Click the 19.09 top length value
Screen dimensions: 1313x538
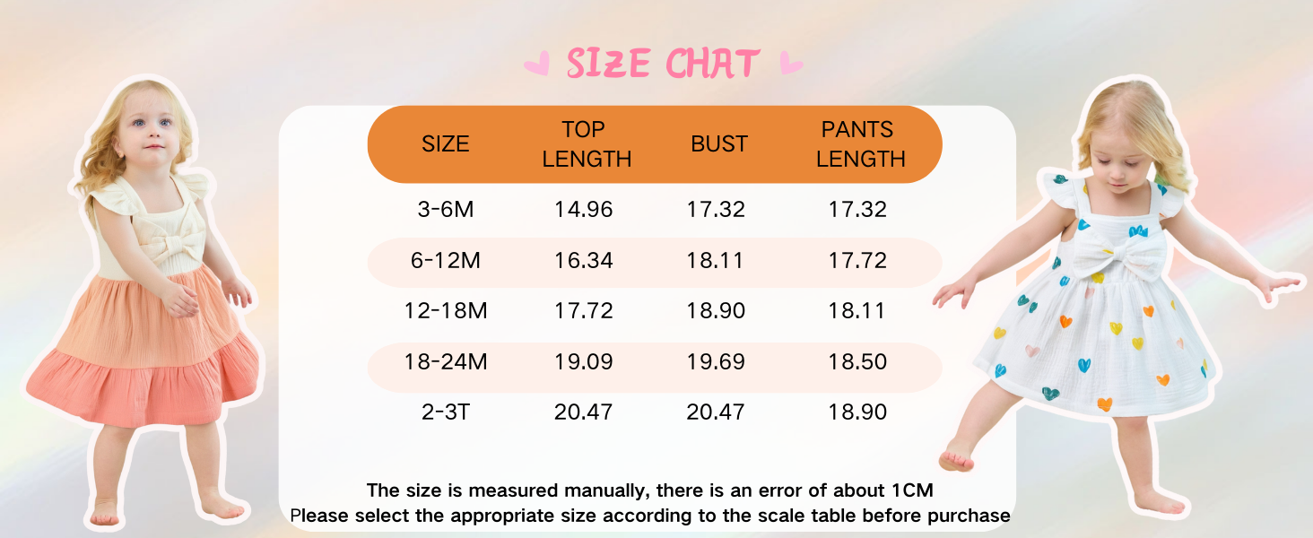(583, 362)
